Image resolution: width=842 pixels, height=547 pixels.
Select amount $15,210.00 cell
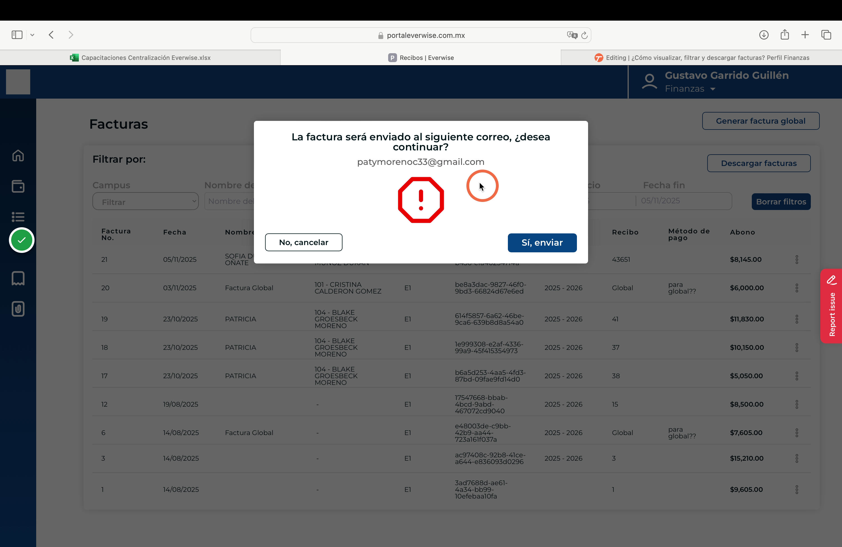point(746,458)
